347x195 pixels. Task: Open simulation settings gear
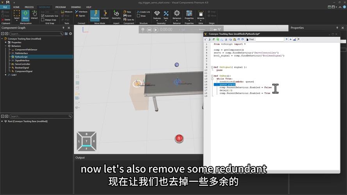[x=143, y=29]
